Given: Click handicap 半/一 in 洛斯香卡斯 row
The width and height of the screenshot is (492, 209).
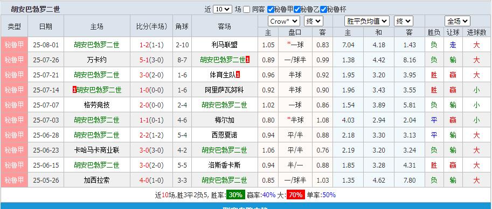Looking at the screenshot, I should tap(295, 165).
